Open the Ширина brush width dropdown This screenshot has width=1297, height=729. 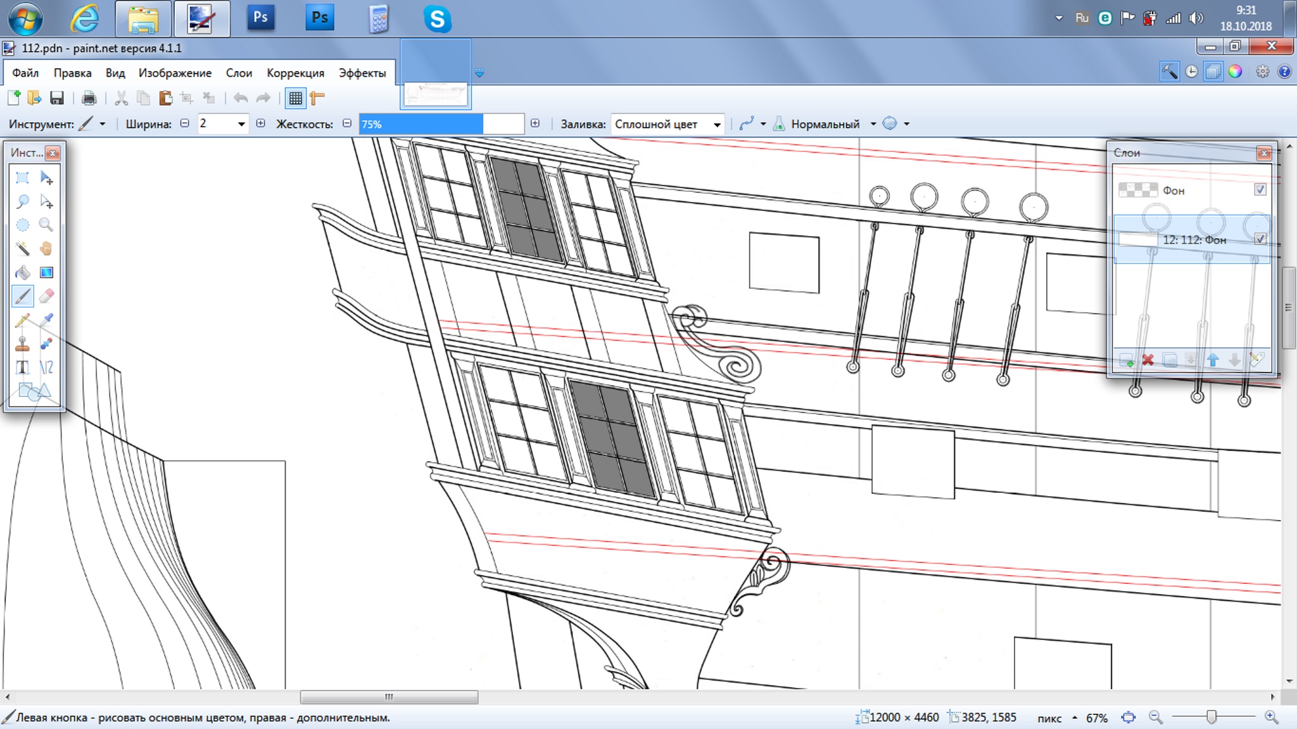point(241,124)
